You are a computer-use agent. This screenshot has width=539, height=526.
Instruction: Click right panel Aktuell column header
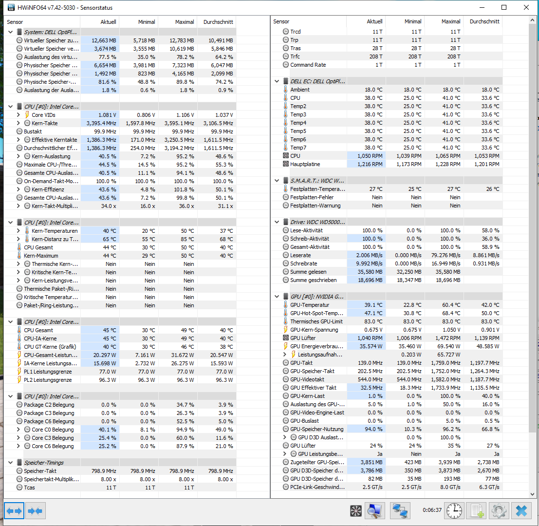tap(366, 21)
